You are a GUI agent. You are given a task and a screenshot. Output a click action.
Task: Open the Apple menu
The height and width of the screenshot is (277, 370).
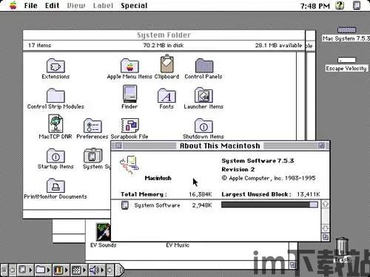point(13,5)
